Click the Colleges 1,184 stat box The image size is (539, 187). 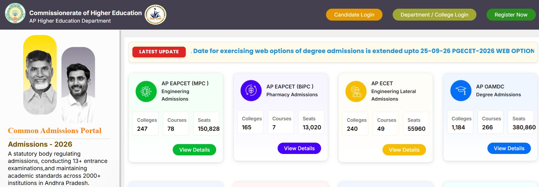pos(460,122)
